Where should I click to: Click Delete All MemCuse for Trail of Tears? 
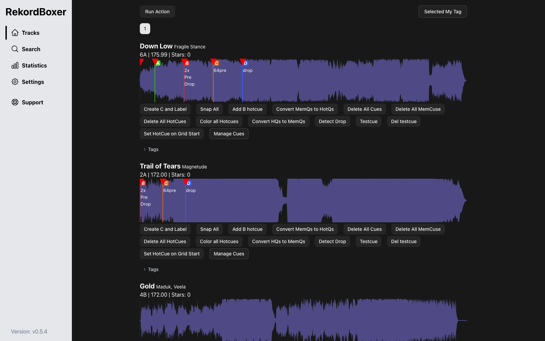point(418,229)
